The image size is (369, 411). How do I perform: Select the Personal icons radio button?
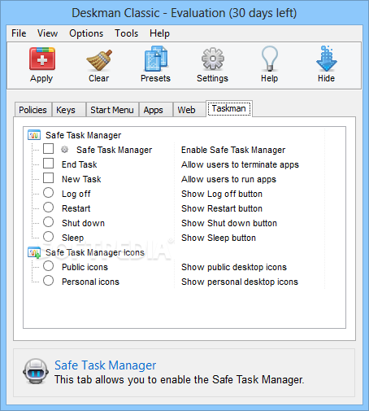tap(48, 281)
